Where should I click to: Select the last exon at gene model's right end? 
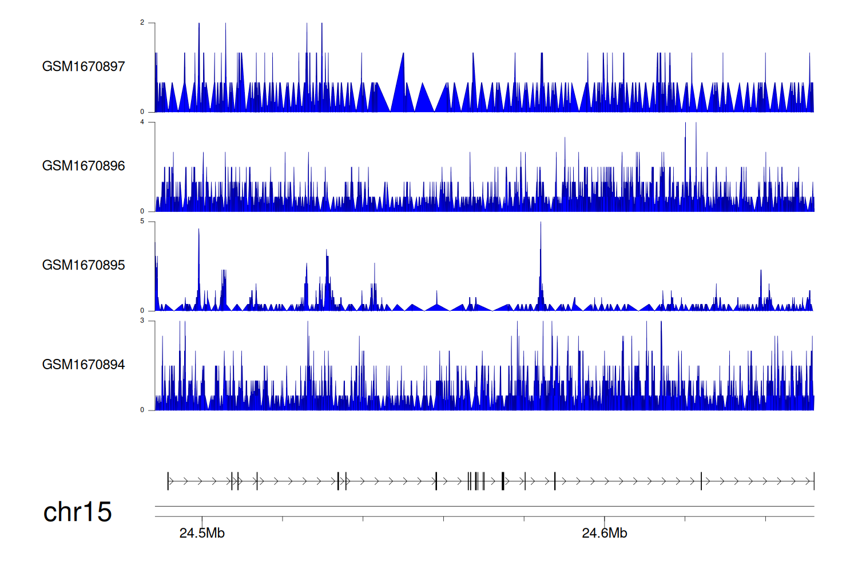[x=813, y=481]
